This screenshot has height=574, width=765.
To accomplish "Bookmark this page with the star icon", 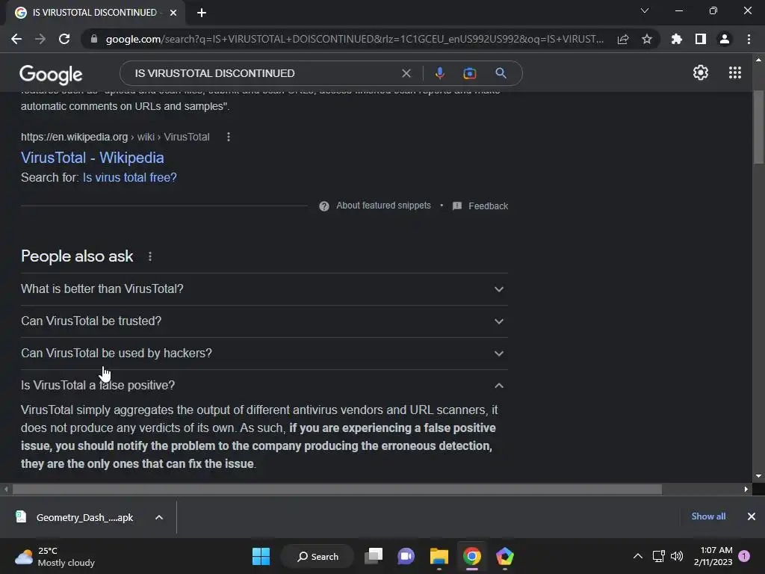I will (647, 39).
